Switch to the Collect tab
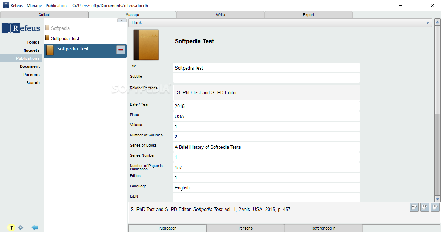Viewport: 441px width, 232px height. [44, 15]
